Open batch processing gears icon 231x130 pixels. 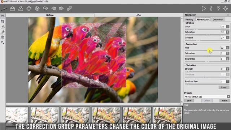click(x=69, y=8)
